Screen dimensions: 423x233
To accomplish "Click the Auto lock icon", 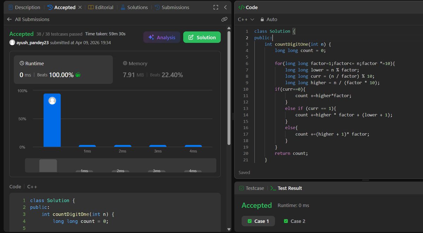I will pyautogui.click(x=262, y=19).
